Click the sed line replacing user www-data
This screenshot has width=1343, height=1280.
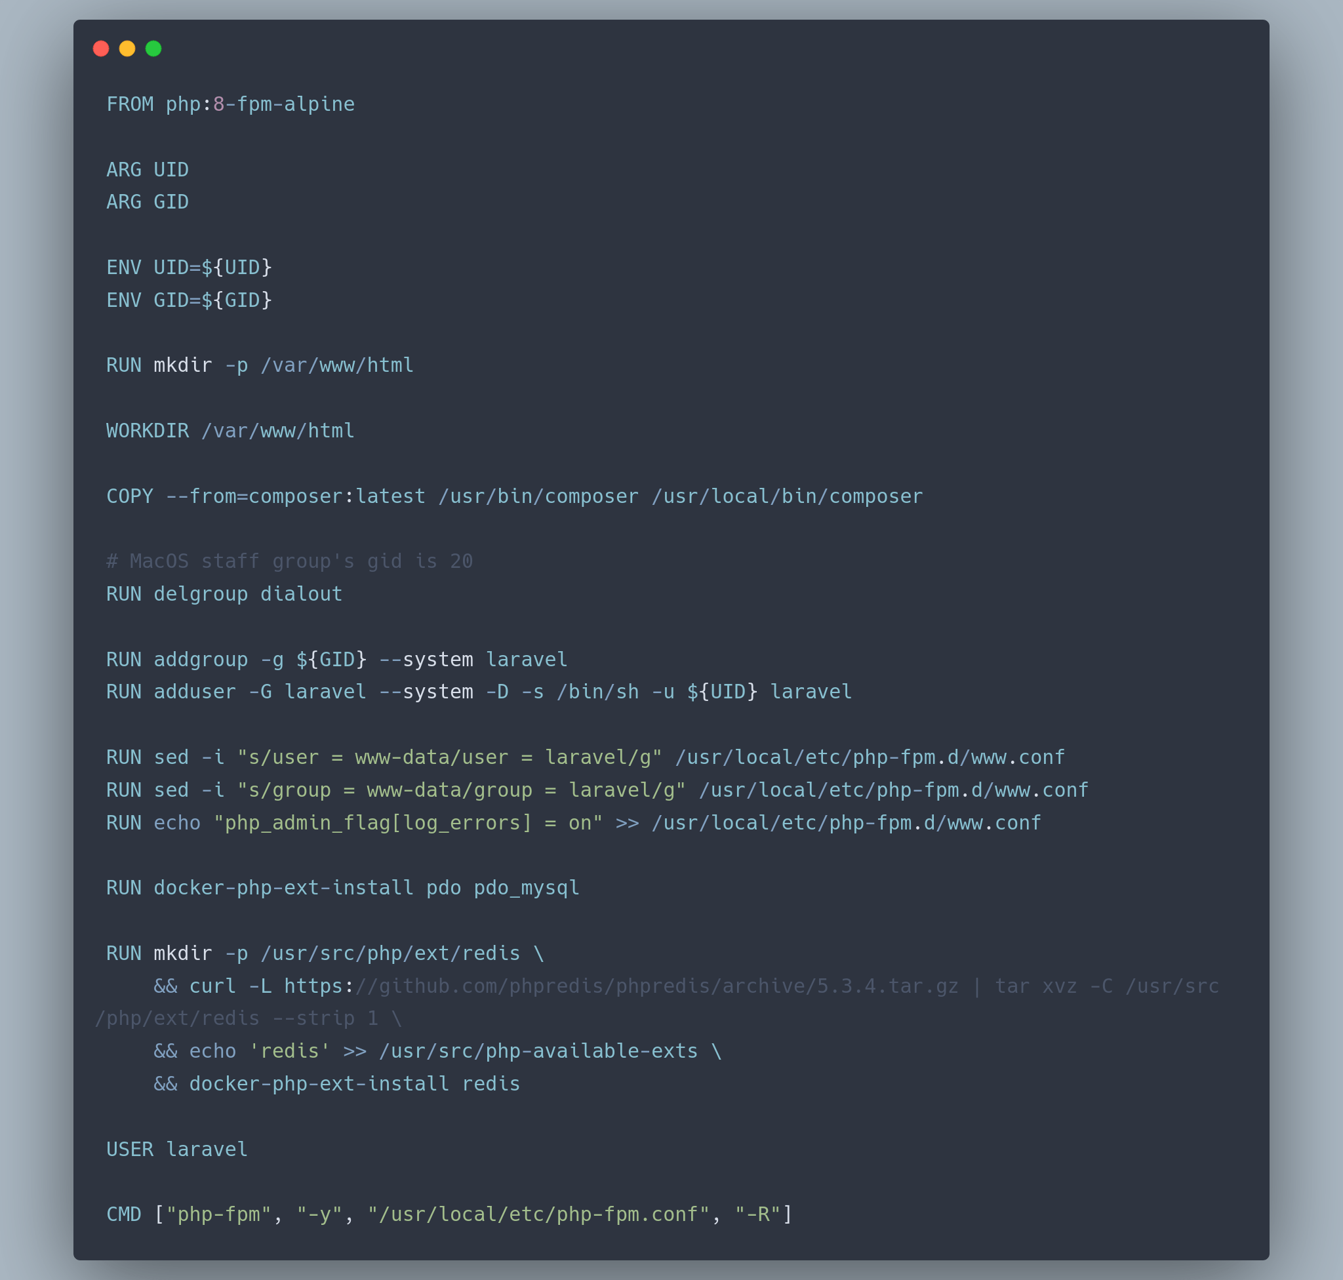pos(586,757)
